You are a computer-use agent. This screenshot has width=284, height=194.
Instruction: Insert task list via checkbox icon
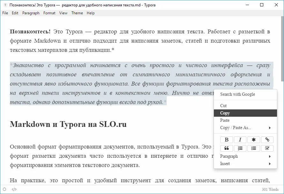click(x=267, y=148)
